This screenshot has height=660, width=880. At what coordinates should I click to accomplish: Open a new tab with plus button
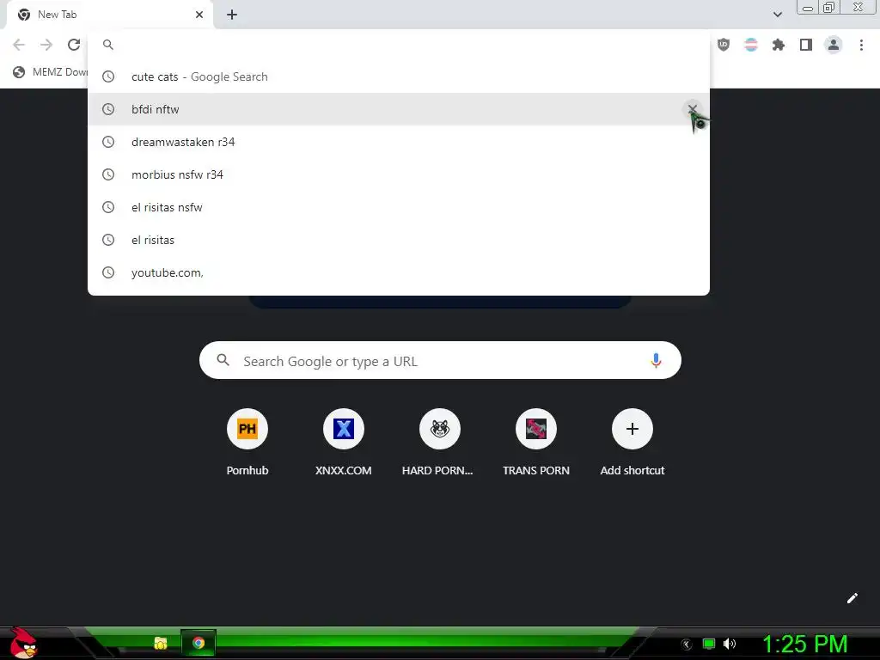point(232,15)
